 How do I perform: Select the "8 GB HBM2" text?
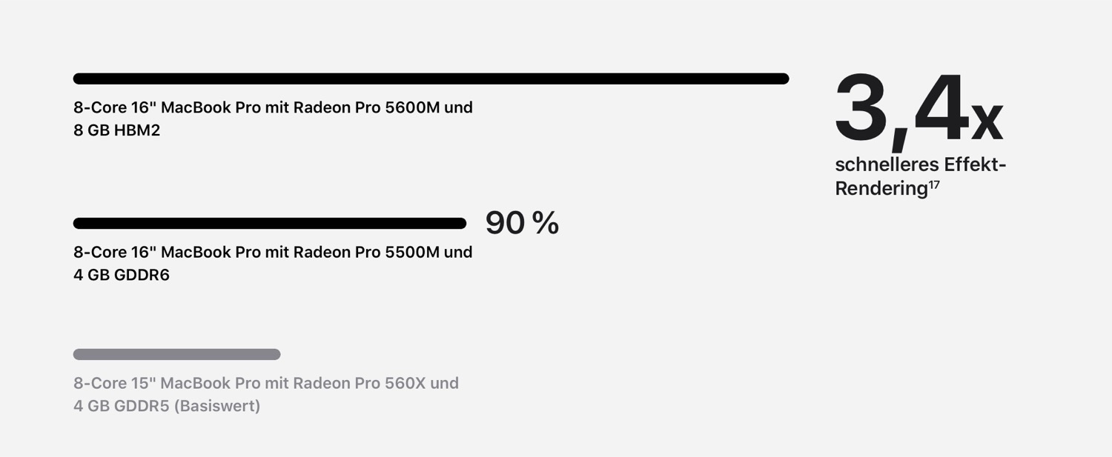pos(116,130)
